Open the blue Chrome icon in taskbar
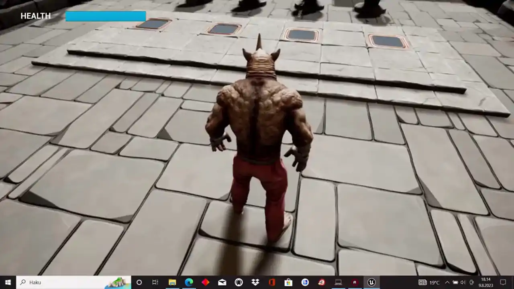514x289 pixels. [x=305, y=282]
